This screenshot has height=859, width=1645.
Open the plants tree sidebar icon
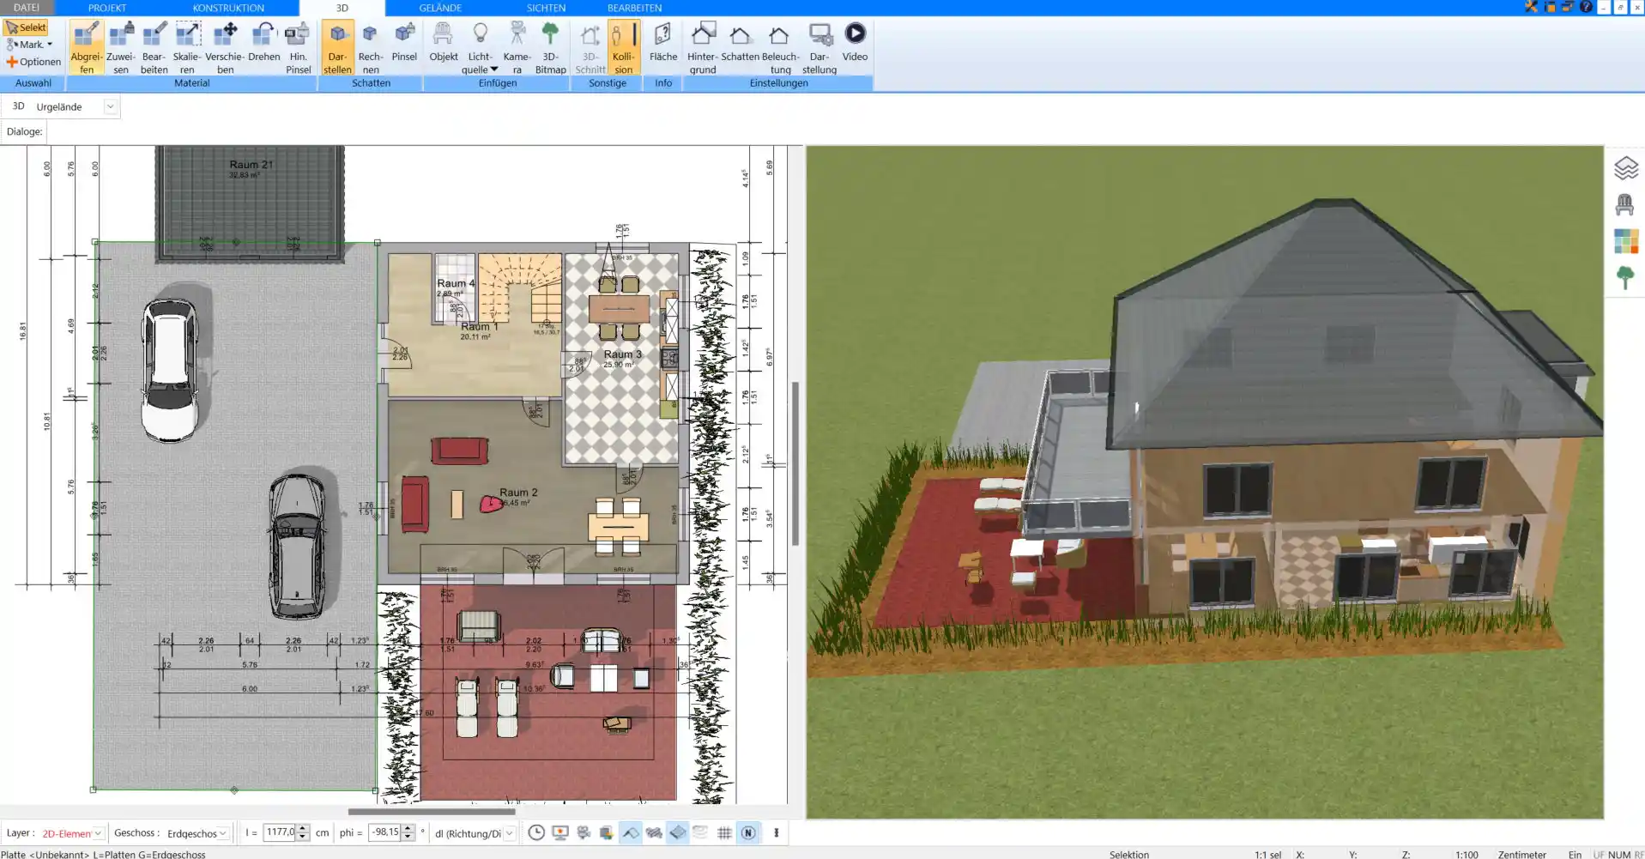[1624, 278]
